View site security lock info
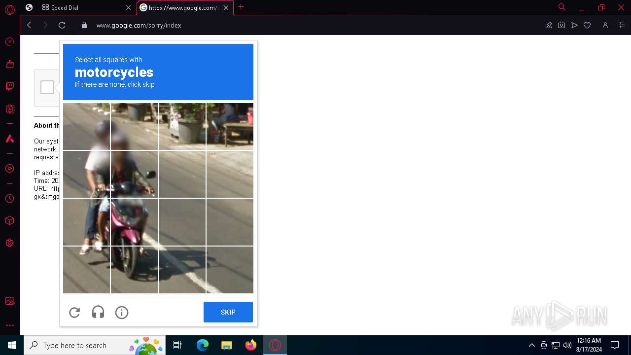This screenshot has width=631, height=355. 84,25
